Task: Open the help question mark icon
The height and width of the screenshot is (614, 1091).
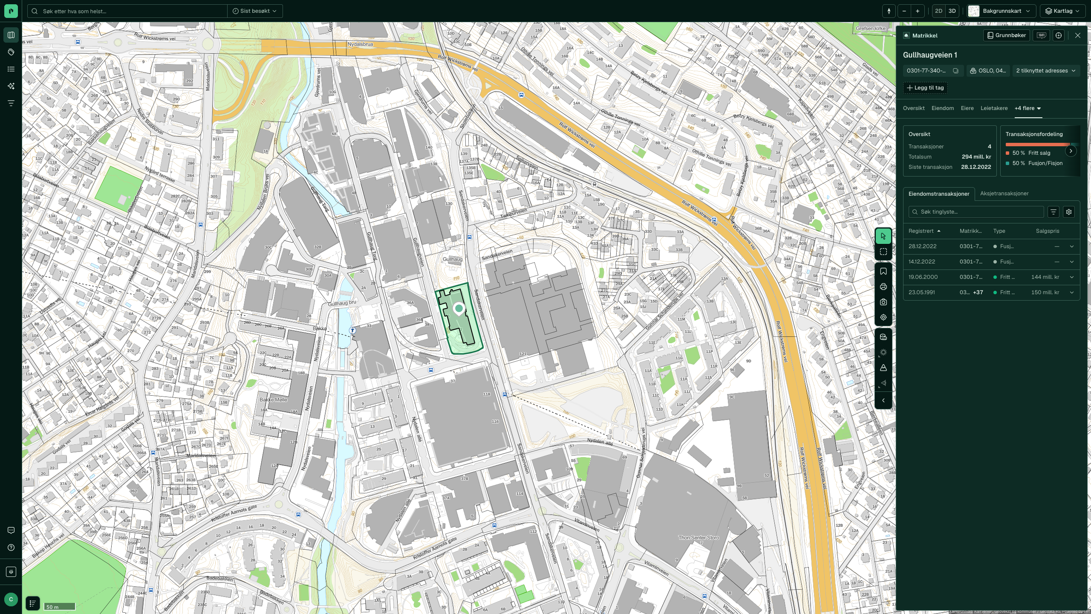Action: point(11,547)
